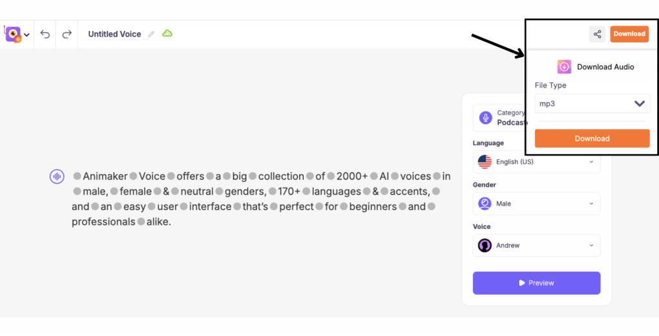Click the Download Audio icon
Image resolution: width=659 pixels, height=336 pixels.
[x=564, y=67]
